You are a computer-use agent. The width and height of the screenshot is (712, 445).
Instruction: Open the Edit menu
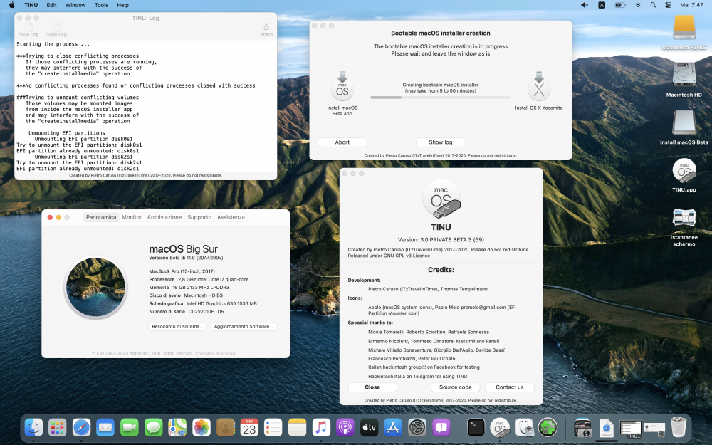point(52,5)
